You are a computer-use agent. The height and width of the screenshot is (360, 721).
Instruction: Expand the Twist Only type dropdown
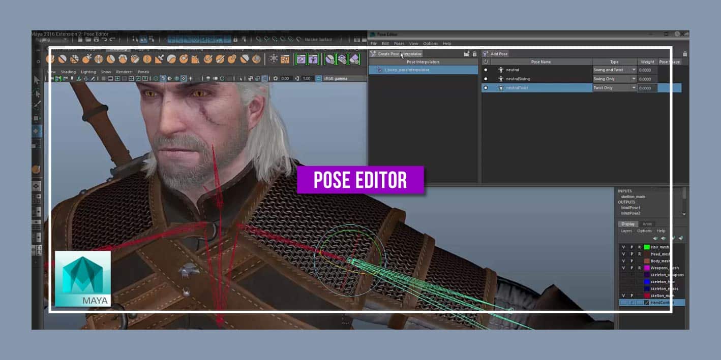[x=634, y=88]
